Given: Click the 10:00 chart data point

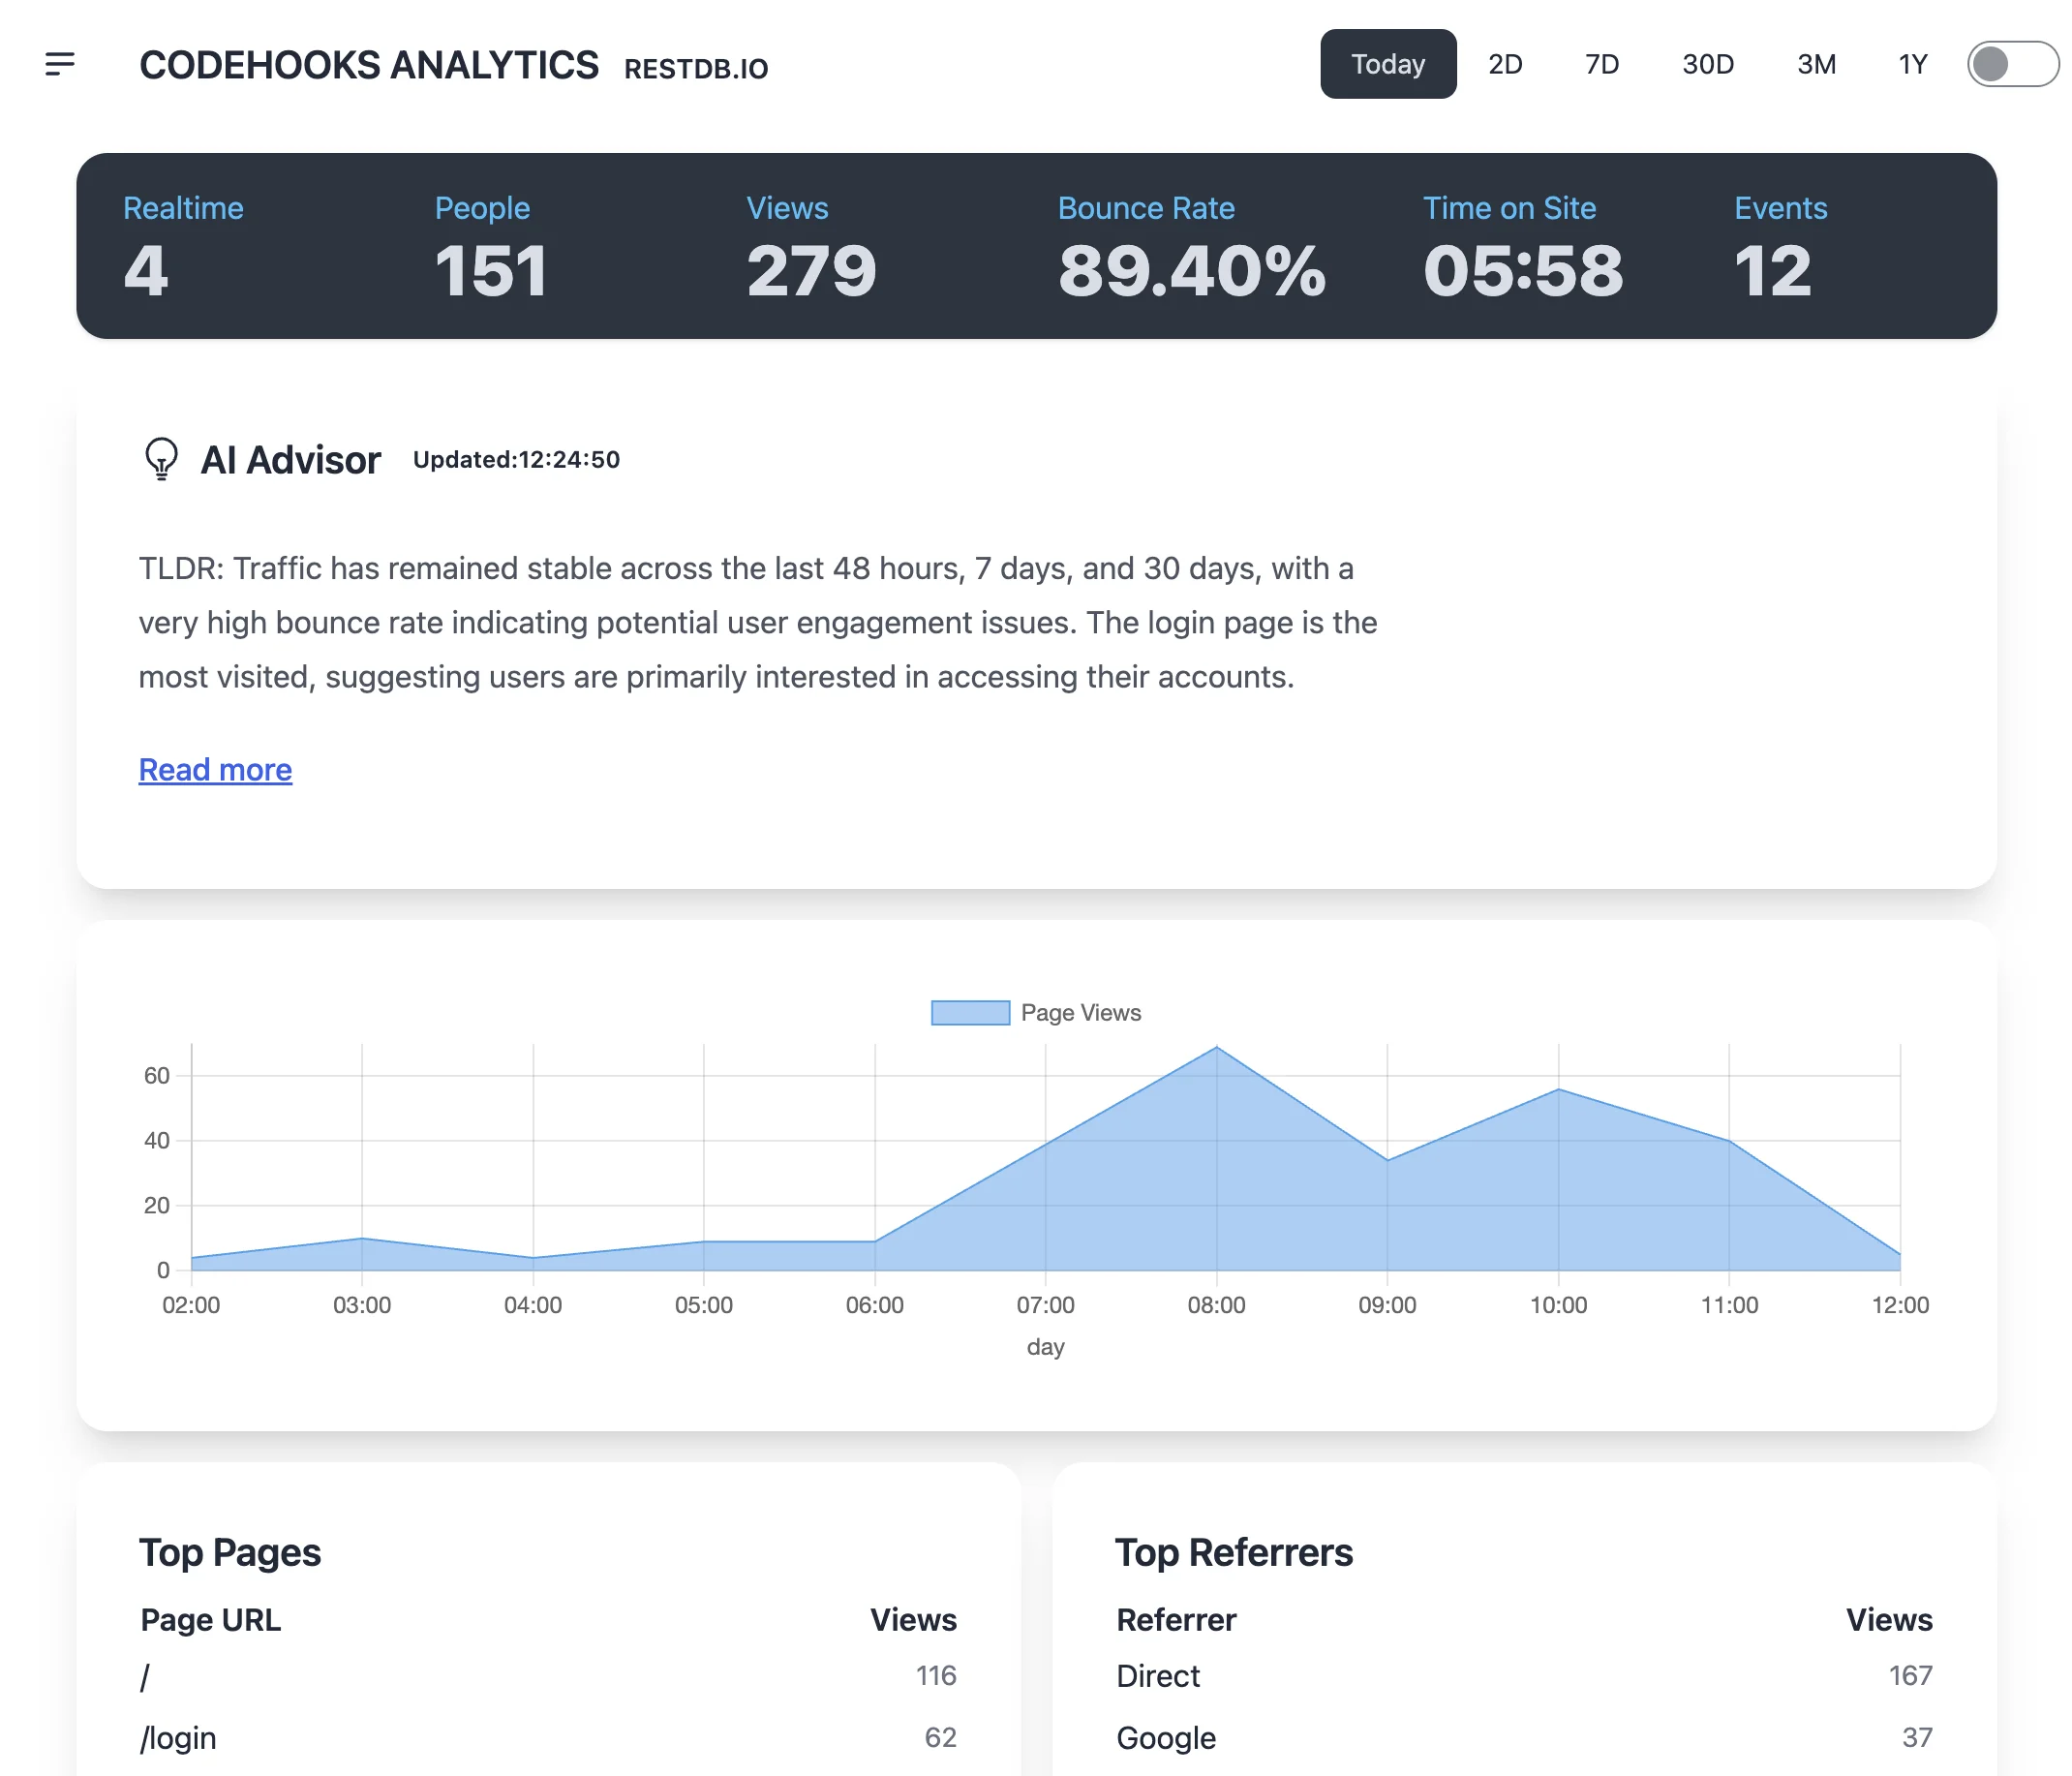Looking at the screenshot, I should click(x=1558, y=1089).
